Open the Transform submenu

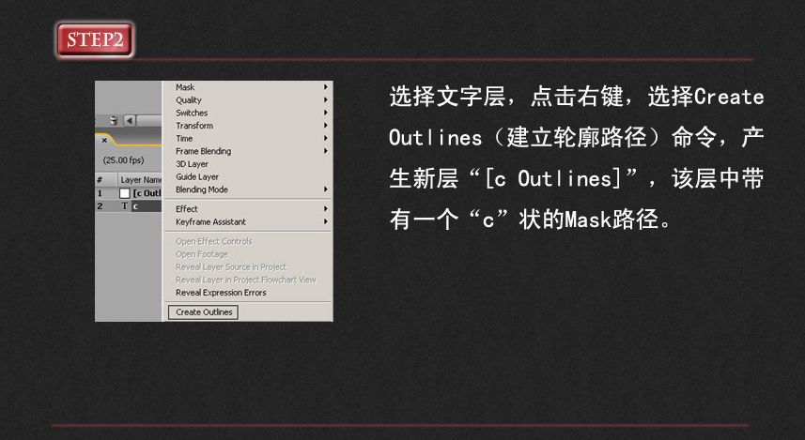248,126
